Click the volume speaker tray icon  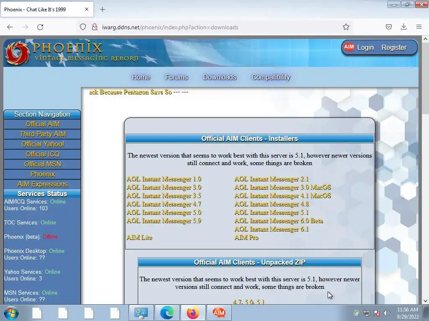pyautogui.click(x=387, y=313)
